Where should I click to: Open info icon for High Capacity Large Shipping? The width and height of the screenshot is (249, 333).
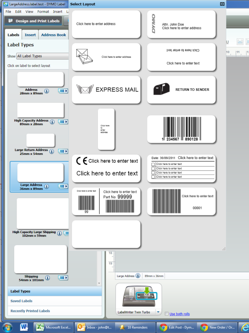[x=59, y=233]
